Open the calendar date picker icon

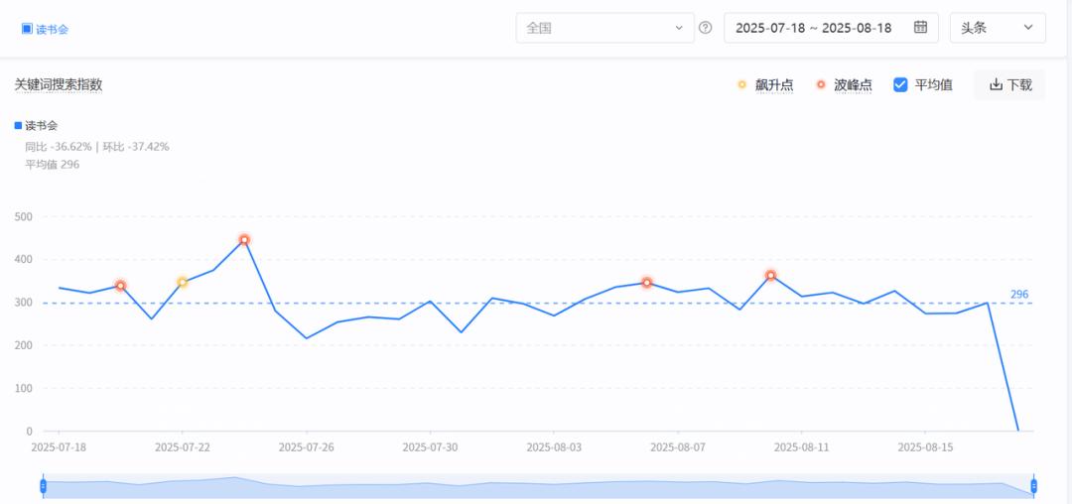point(920,28)
